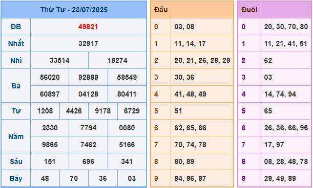
Task: Select Đuôi values '08, 28, 48, 78'
Action: coord(286,161)
